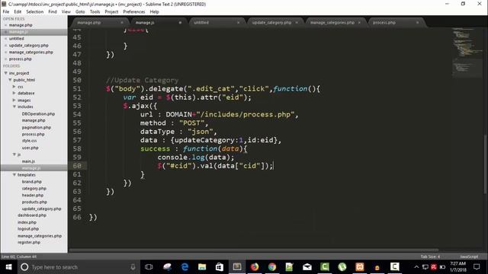488x274 pixels.
Task: Close the process.php editor tab
Action: coord(417,23)
